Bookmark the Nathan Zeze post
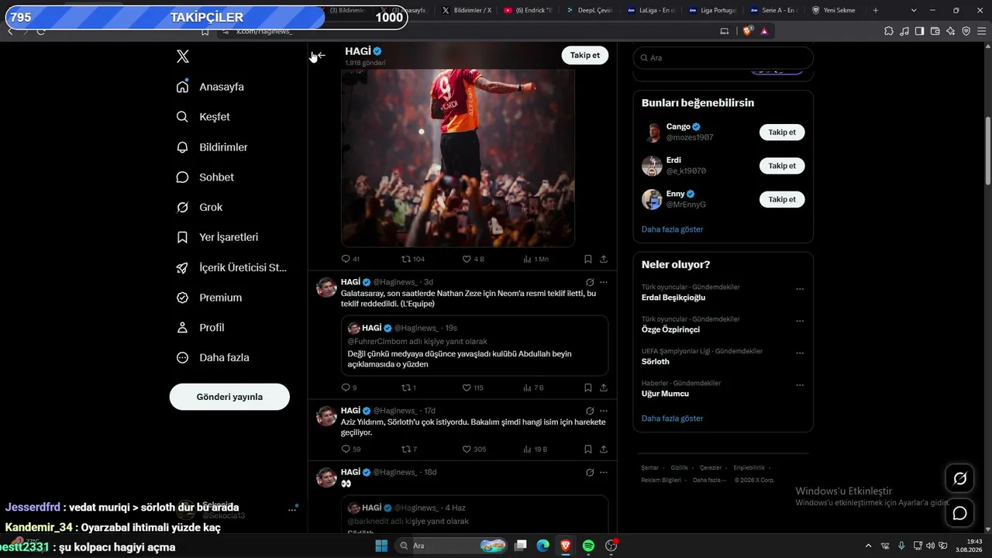Viewport: 992px width, 558px height. tap(588, 387)
